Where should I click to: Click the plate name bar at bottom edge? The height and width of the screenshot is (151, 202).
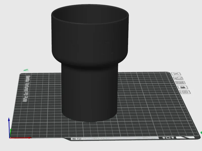coord(114,139)
